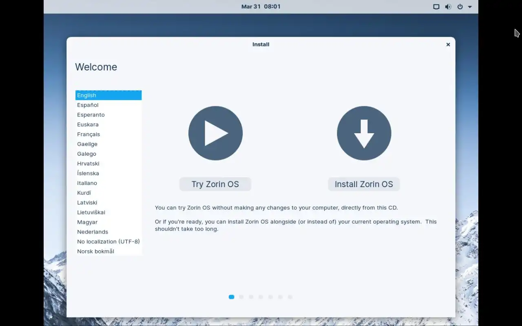Click the Install Zorin OS button
Viewport: 522px width, 326px height.
coord(364,184)
